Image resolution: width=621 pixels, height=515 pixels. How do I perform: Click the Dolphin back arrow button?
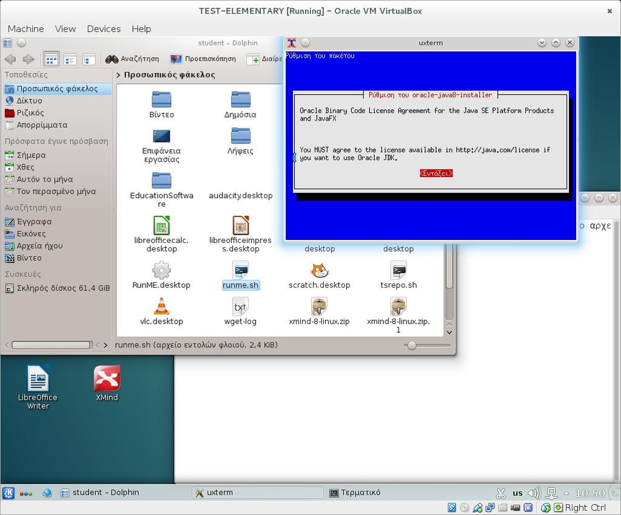click(x=10, y=59)
